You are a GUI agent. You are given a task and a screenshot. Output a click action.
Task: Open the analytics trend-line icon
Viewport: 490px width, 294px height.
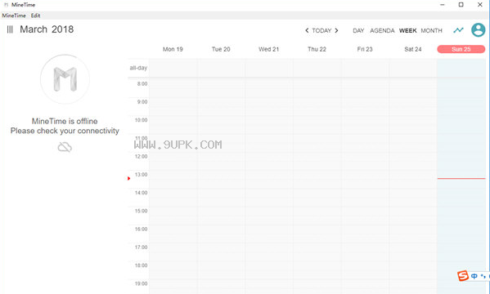click(x=458, y=30)
